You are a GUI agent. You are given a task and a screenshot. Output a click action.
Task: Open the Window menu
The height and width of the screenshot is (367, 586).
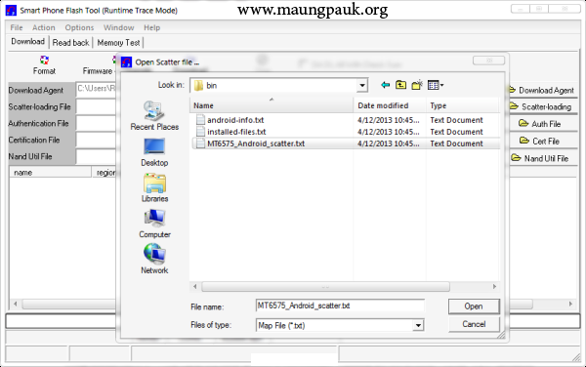point(118,27)
